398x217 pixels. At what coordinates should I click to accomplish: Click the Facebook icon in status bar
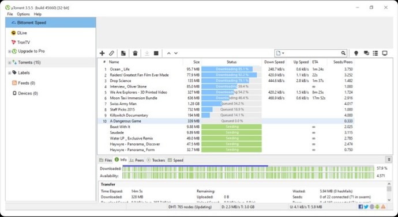coord(361,207)
